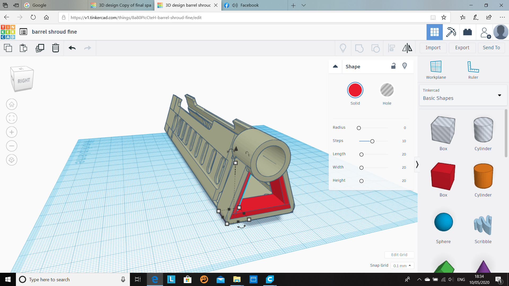Click the RIGHT face of view cube
The height and width of the screenshot is (286, 509).
pyautogui.click(x=24, y=81)
